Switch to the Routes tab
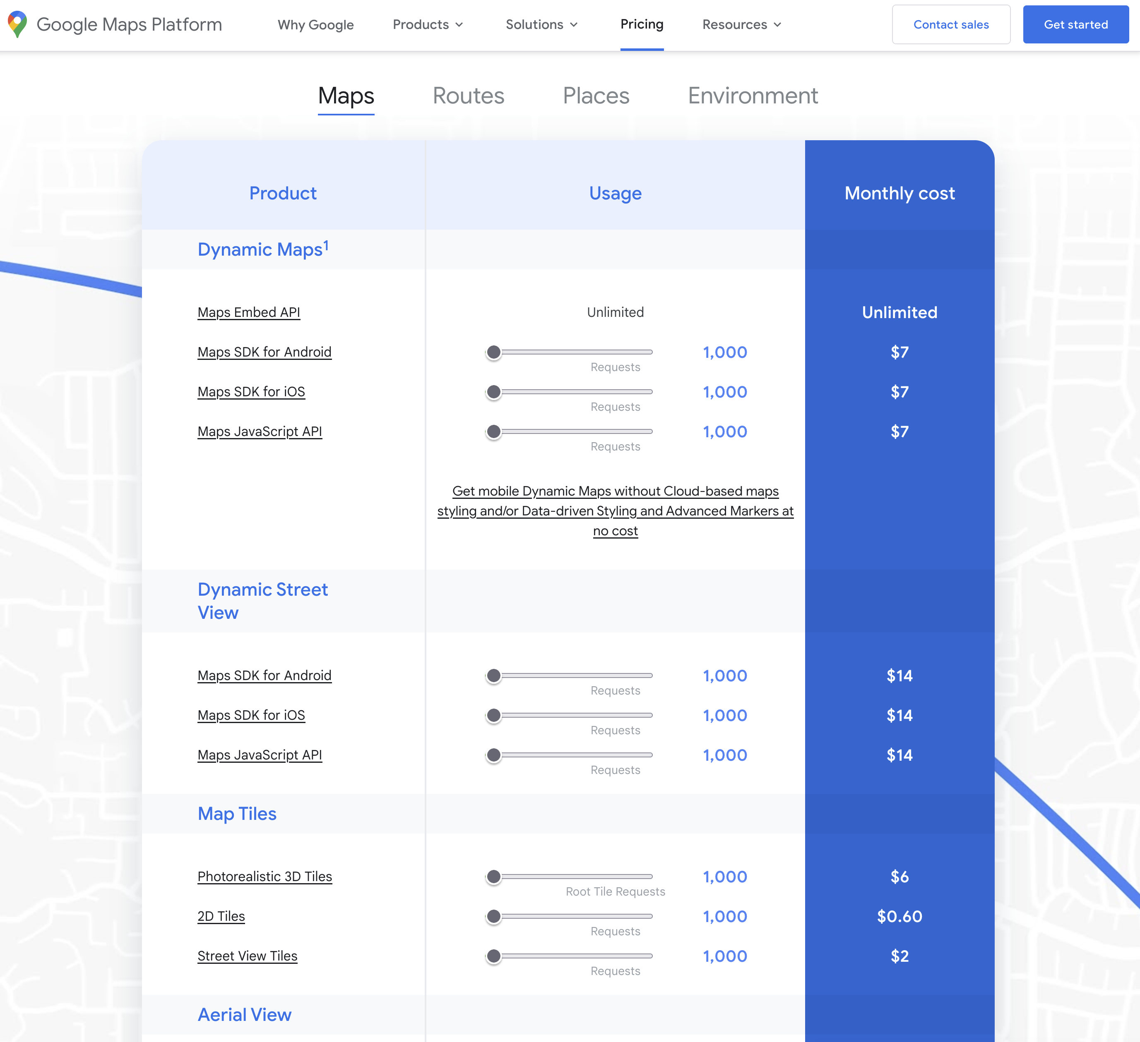The height and width of the screenshot is (1042, 1140). coord(468,96)
